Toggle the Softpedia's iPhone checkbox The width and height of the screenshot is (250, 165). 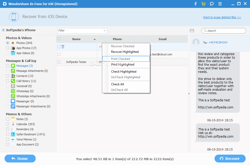click(3, 30)
